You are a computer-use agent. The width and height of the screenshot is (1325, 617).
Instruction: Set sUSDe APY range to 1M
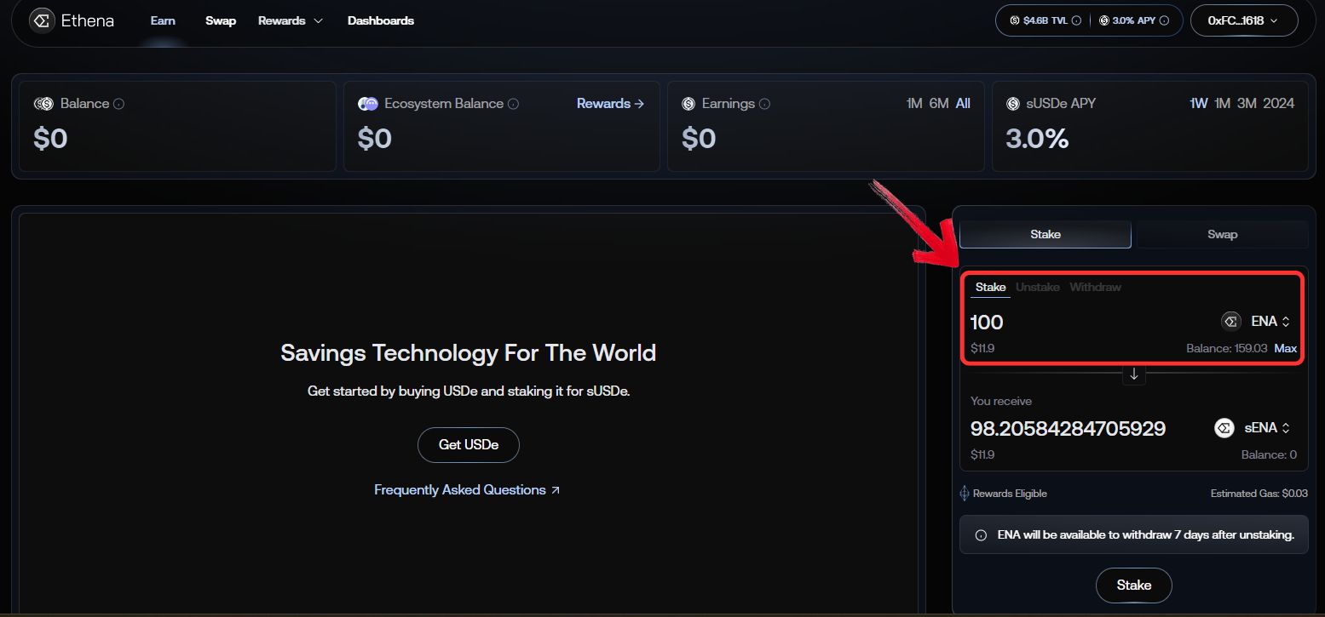point(1223,104)
